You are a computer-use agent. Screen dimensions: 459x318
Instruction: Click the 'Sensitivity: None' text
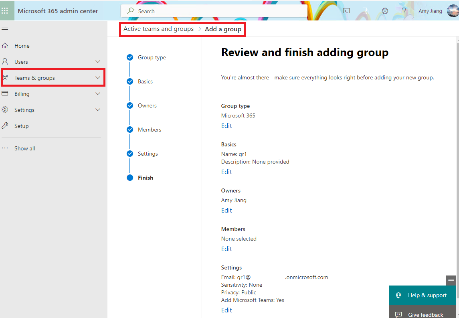tap(241, 285)
